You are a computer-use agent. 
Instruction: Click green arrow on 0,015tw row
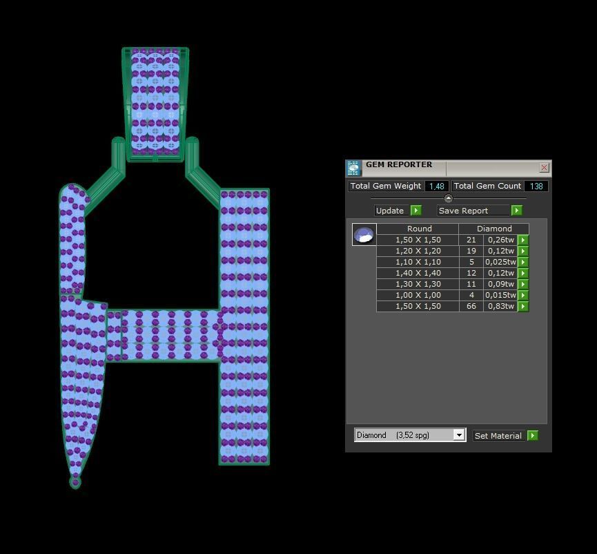[x=523, y=295]
